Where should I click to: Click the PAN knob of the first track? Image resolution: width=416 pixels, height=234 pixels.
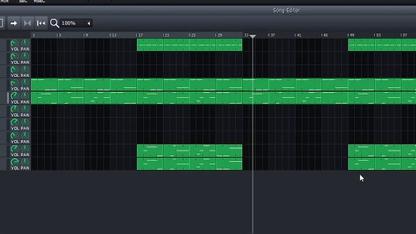click(25, 43)
